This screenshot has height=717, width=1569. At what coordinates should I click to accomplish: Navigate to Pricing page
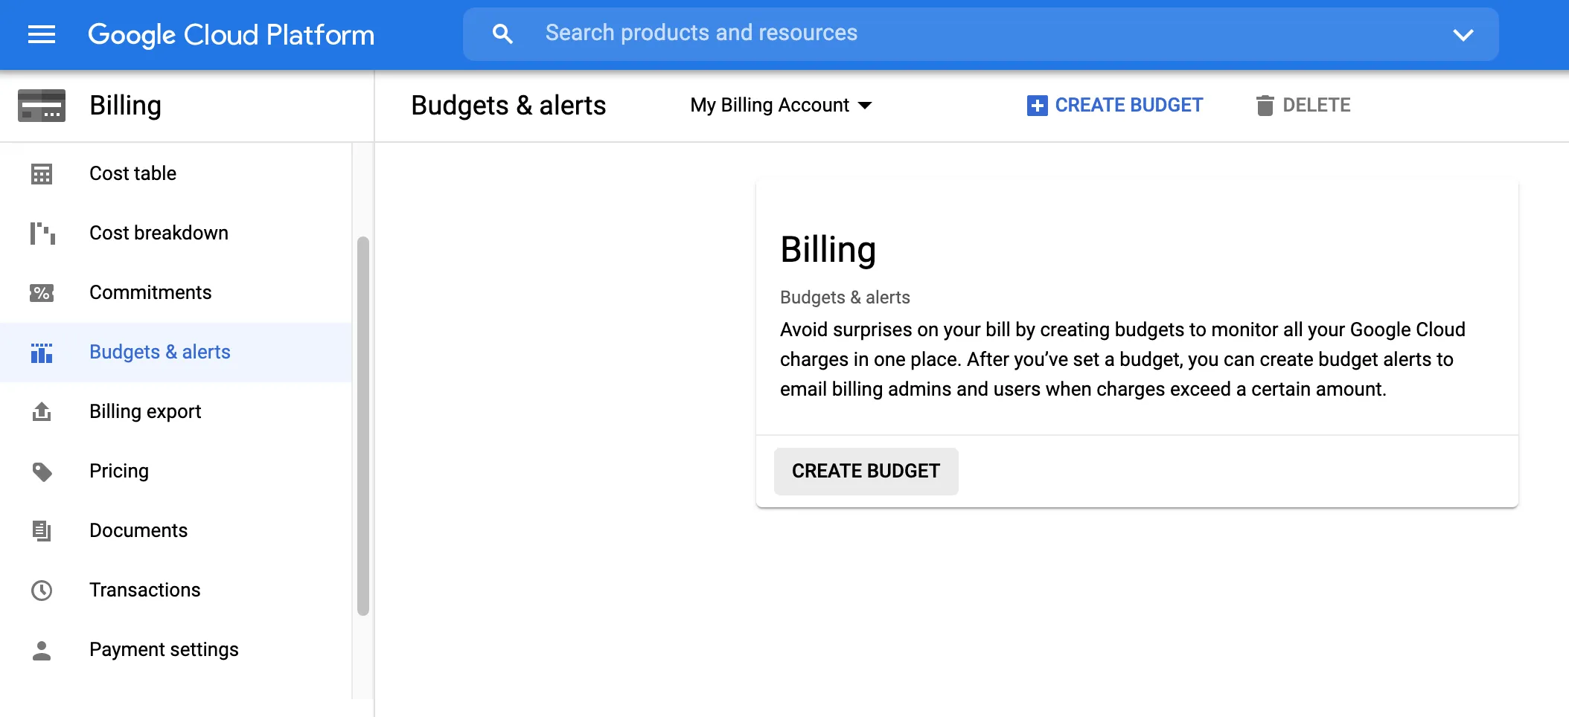[176, 472]
